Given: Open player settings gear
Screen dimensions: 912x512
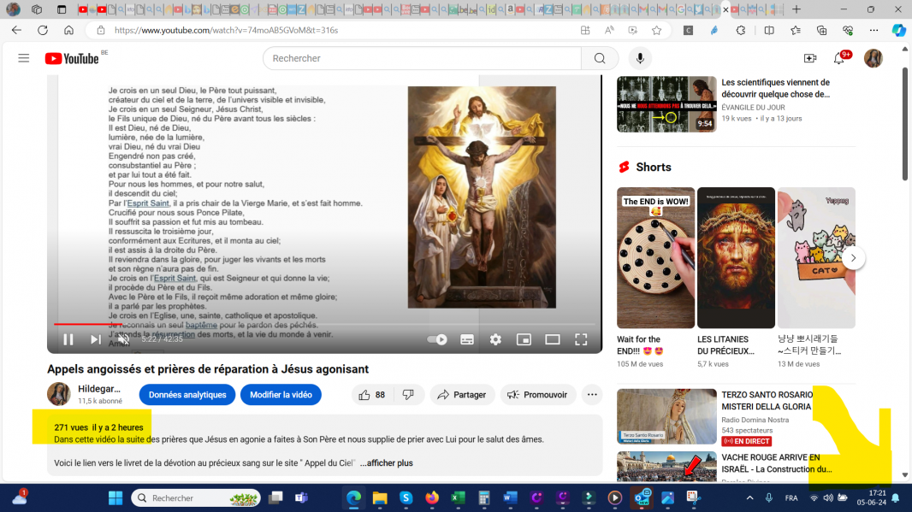Looking at the screenshot, I should click(495, 339).
